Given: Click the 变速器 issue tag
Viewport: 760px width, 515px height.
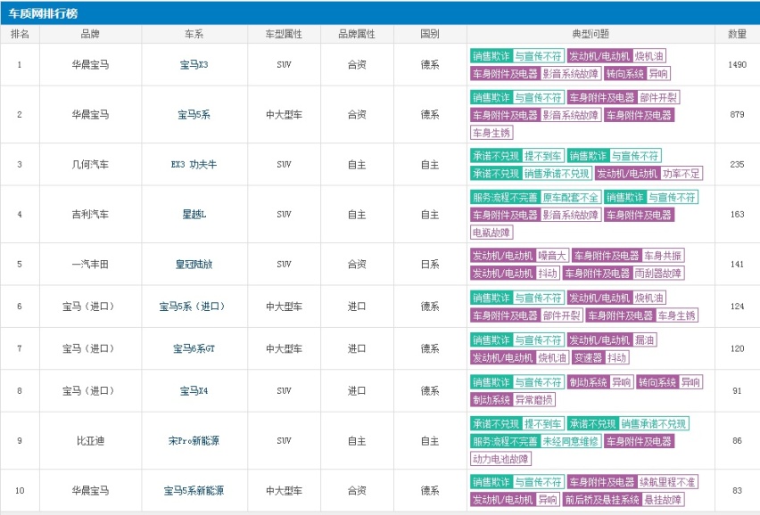Looking at the screenshot, I should 588,357.
